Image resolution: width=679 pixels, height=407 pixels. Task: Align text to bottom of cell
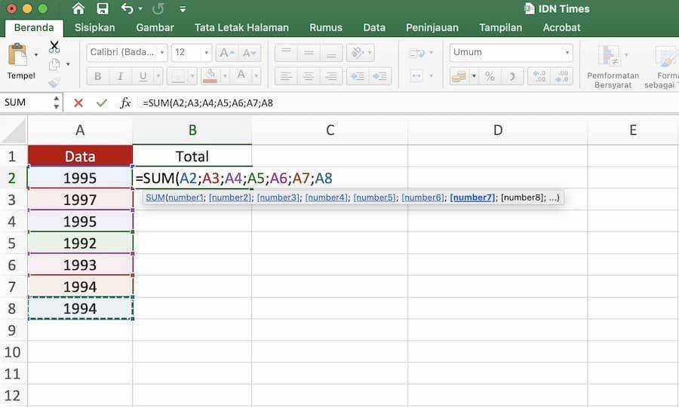tap(331, 53)
